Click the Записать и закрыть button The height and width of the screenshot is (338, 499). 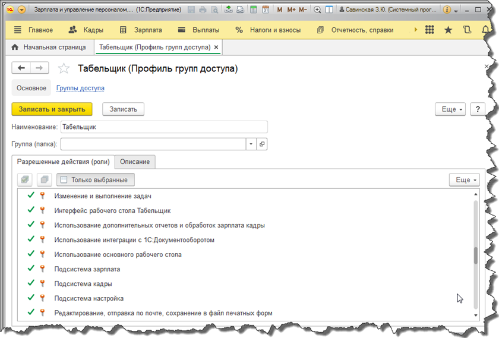[x=52, y=109]
